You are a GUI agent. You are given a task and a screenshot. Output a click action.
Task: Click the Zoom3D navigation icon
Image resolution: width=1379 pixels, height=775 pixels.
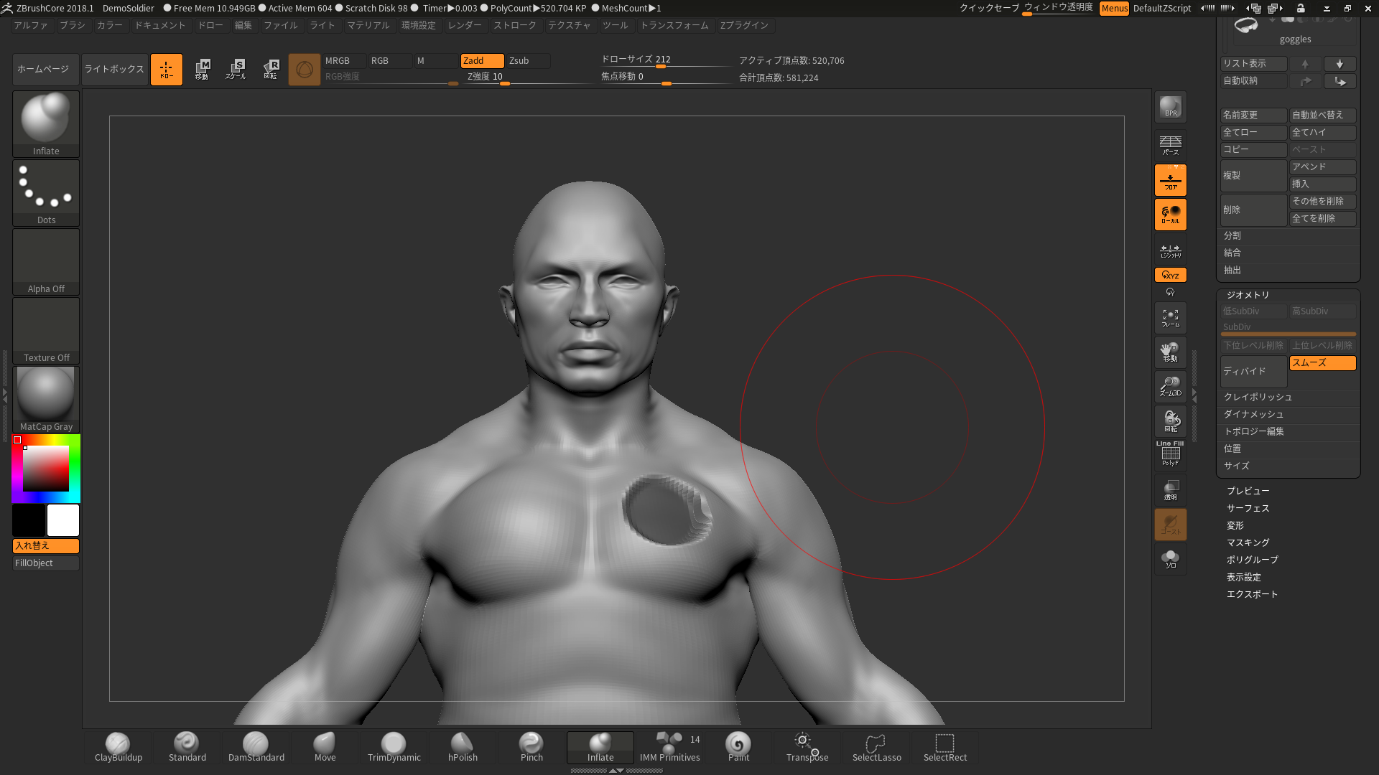point(1171,387)
